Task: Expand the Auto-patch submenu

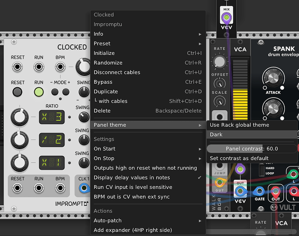Action: pos(148,220)
